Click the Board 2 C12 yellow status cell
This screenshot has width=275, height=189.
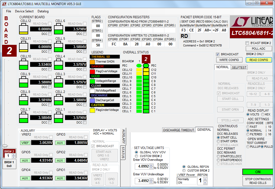146,70
